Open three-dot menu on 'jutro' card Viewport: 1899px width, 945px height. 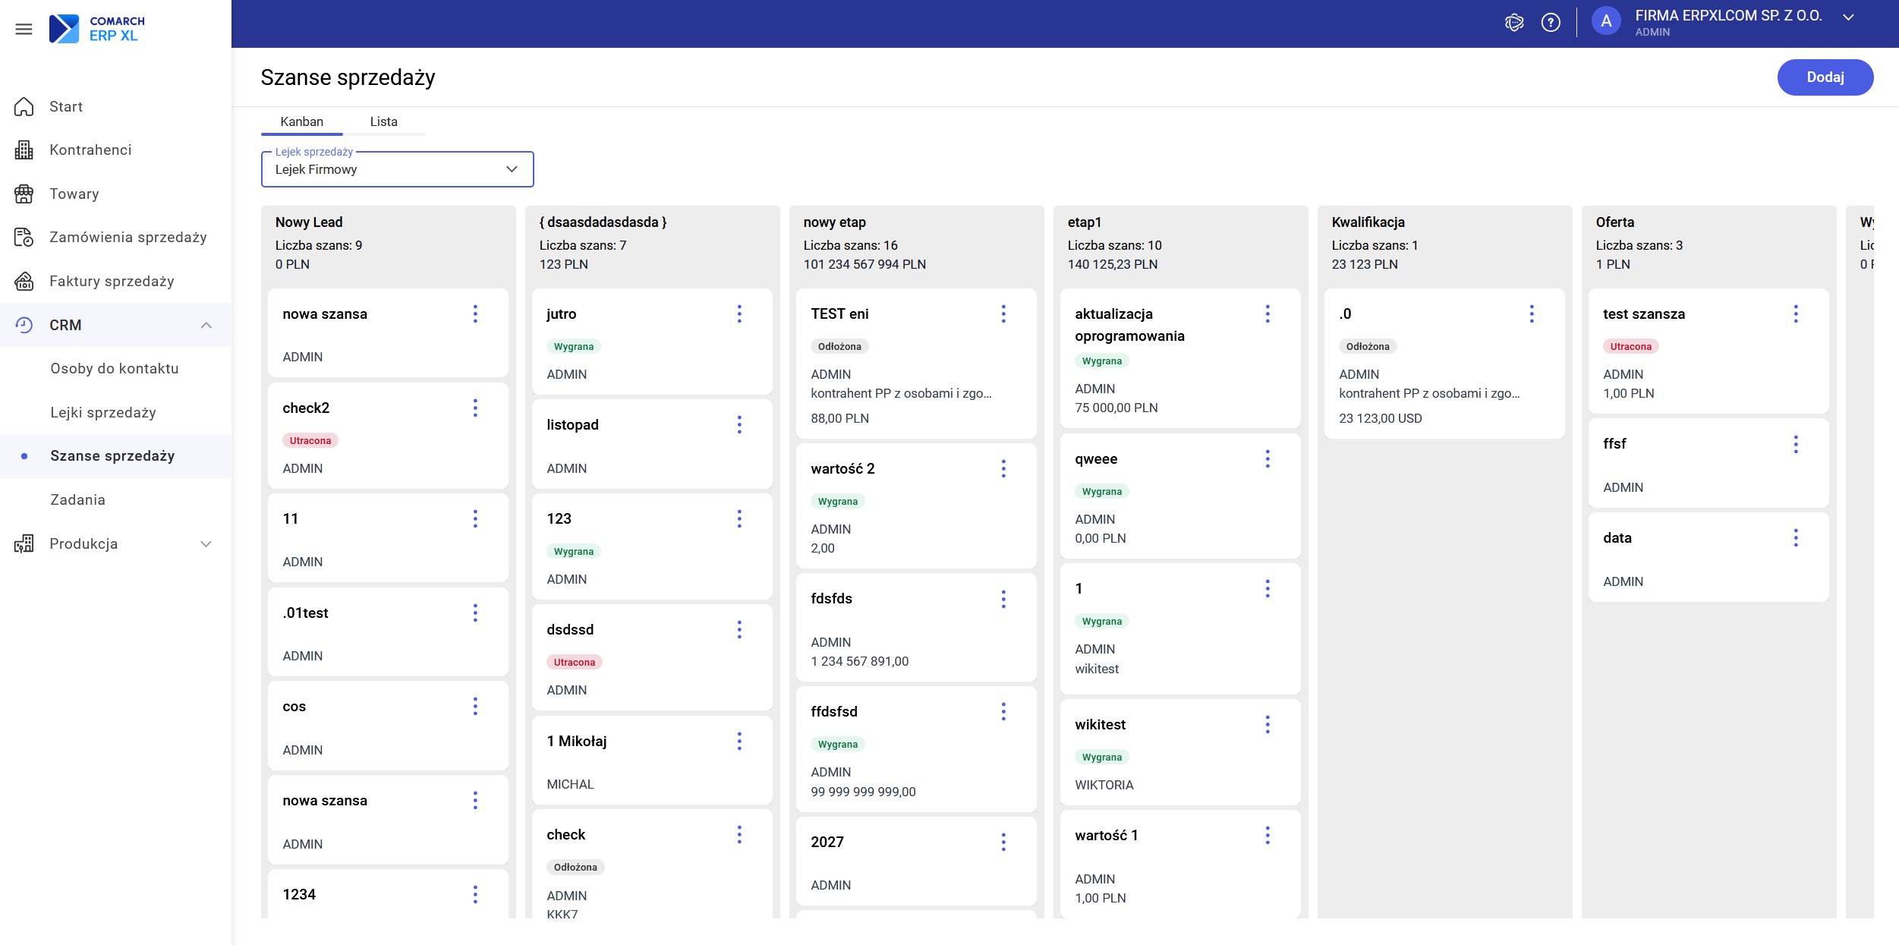pyautogui.click(x=739, y=314)
